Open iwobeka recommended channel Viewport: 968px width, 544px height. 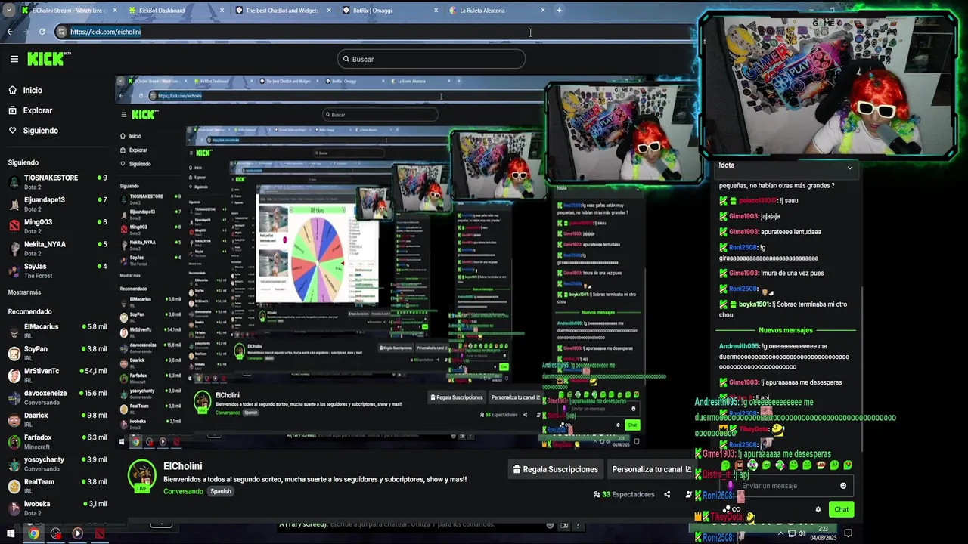tap(57, 508)
